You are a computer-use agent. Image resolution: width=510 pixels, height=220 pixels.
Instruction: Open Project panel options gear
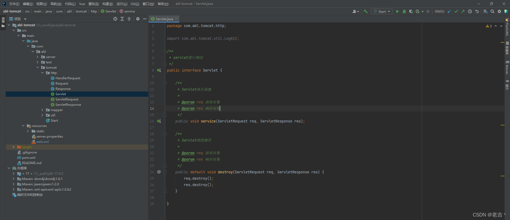click(x=138, y=19)
